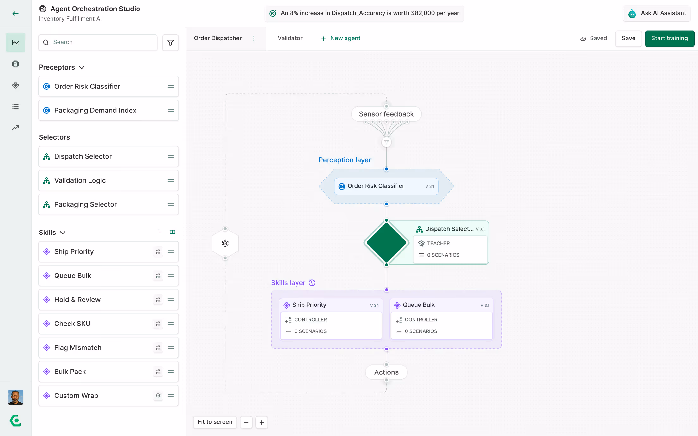Click Check SKU controller type icon
The width and height of the screenshot is (698, 436).
158,324
